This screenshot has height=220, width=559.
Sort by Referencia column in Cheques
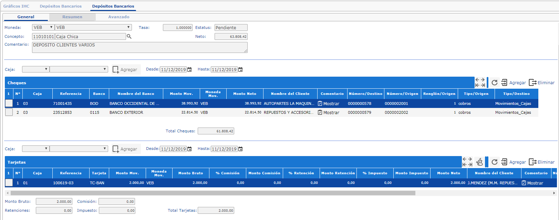71,93
